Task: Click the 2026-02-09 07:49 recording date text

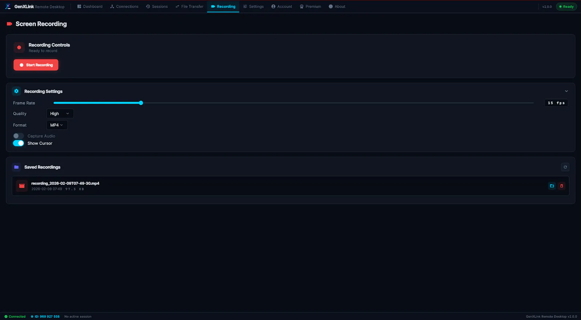Action: [x=47, y=189]
